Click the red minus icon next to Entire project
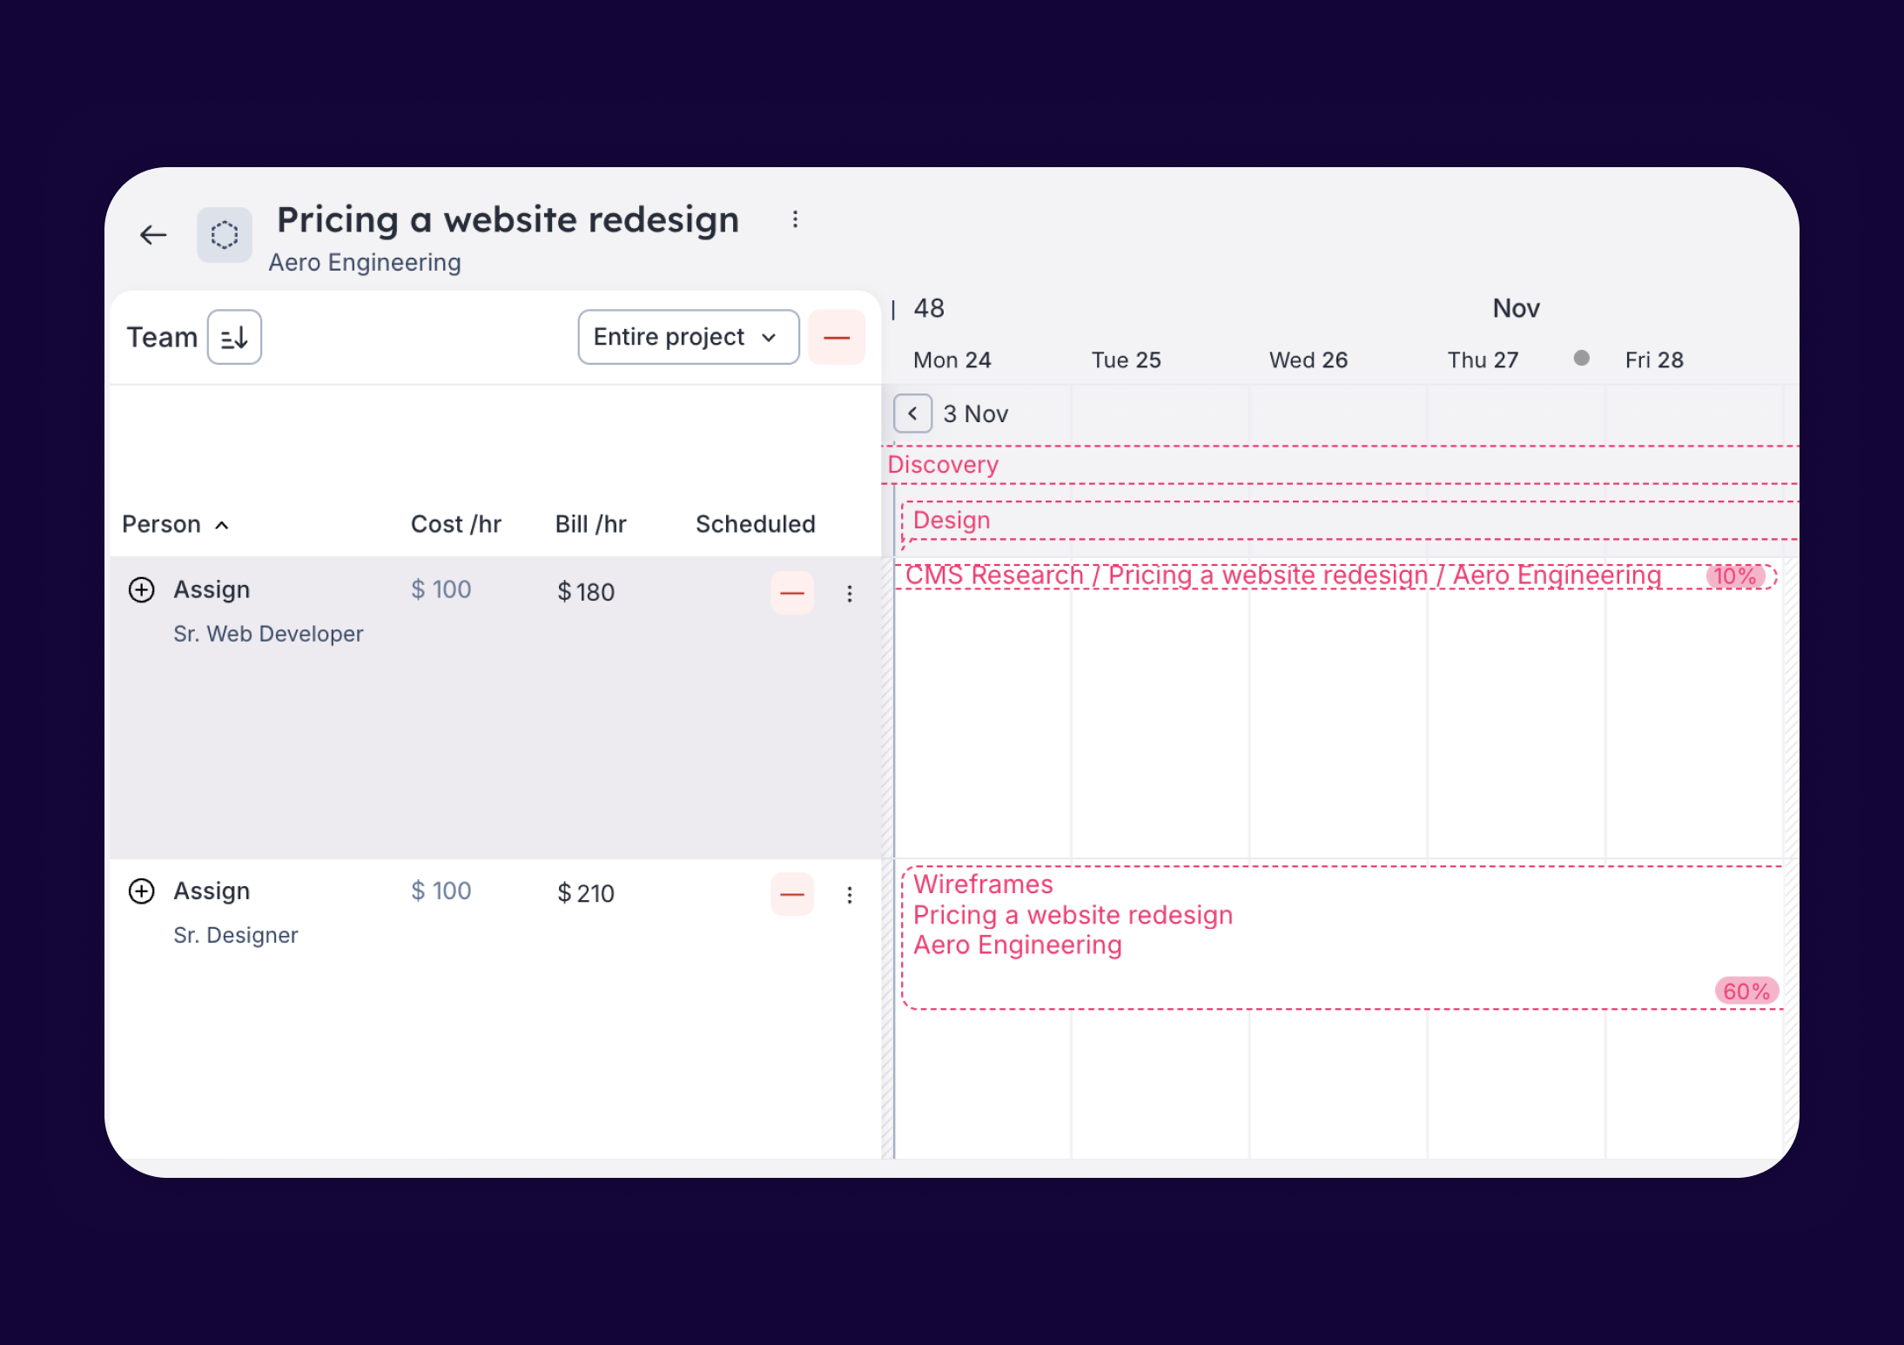This screenshot has height=1345, width=1904. coord(836,337)
